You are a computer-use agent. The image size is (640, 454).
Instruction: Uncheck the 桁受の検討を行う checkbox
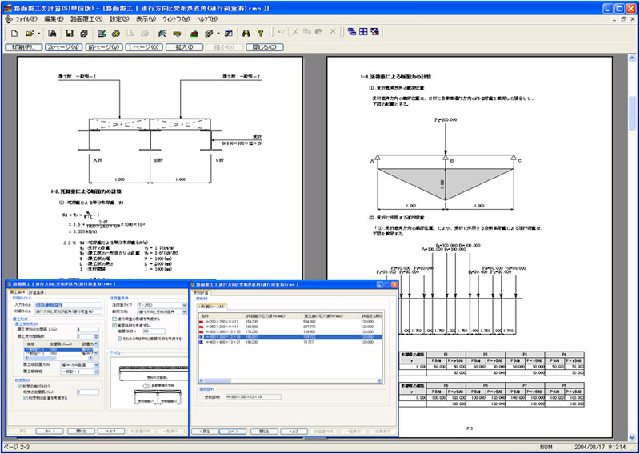point(19,385)
